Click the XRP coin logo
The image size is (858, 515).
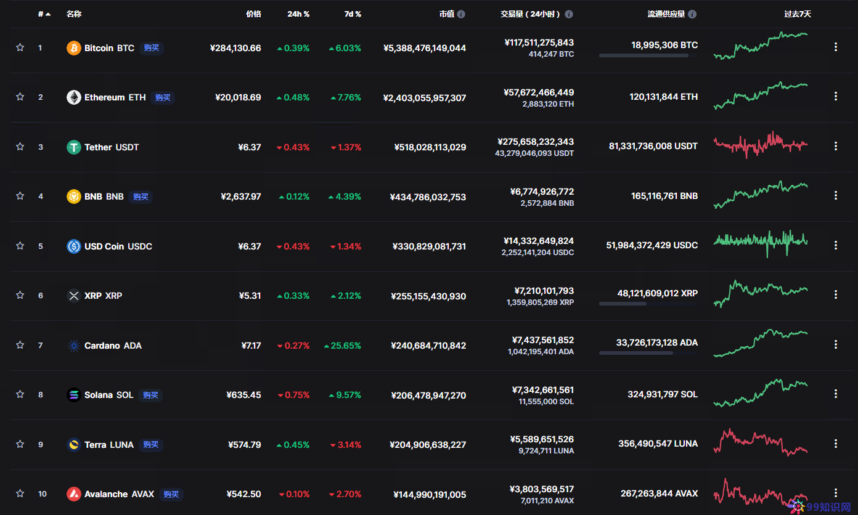(x=74, y=296)
